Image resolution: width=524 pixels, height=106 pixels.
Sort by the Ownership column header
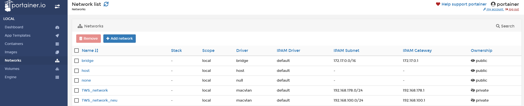[x=482, y=51]
